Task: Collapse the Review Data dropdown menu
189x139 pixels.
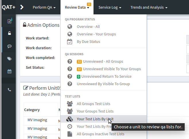Action: point(77,7)
